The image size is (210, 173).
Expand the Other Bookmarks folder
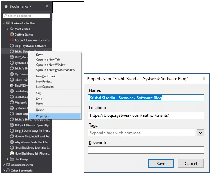point(3,171)
